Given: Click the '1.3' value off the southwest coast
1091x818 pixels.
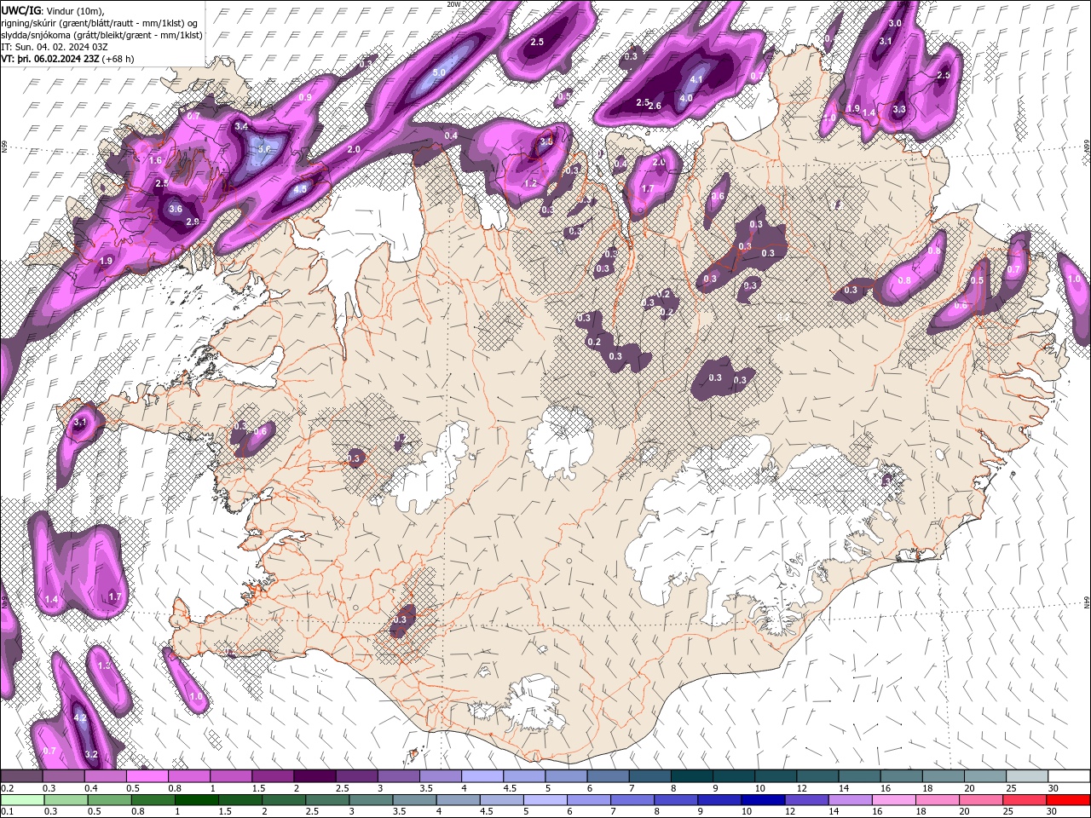Looking at the screenshot, I should pos(104,665).
